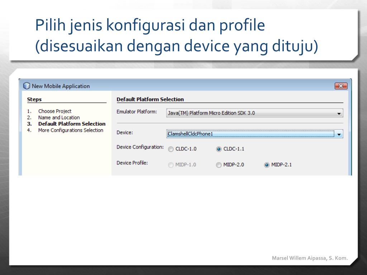Click the Device Configuration label
Image resolution: width=367 pixels, height=275 pixels.
click(140, 147)
